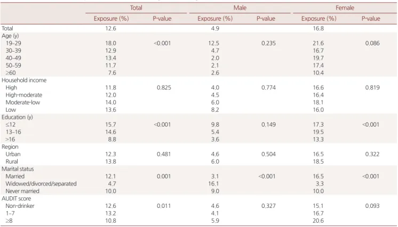
Task: Click the 0.819 female P-value for Household income
Action: pos(372,88)
